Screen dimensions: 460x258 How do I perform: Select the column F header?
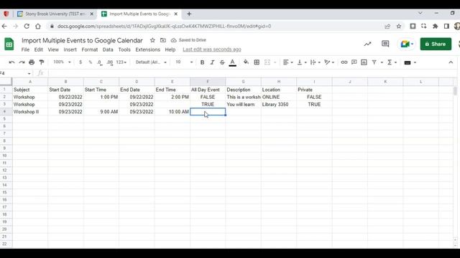[208, 82]
